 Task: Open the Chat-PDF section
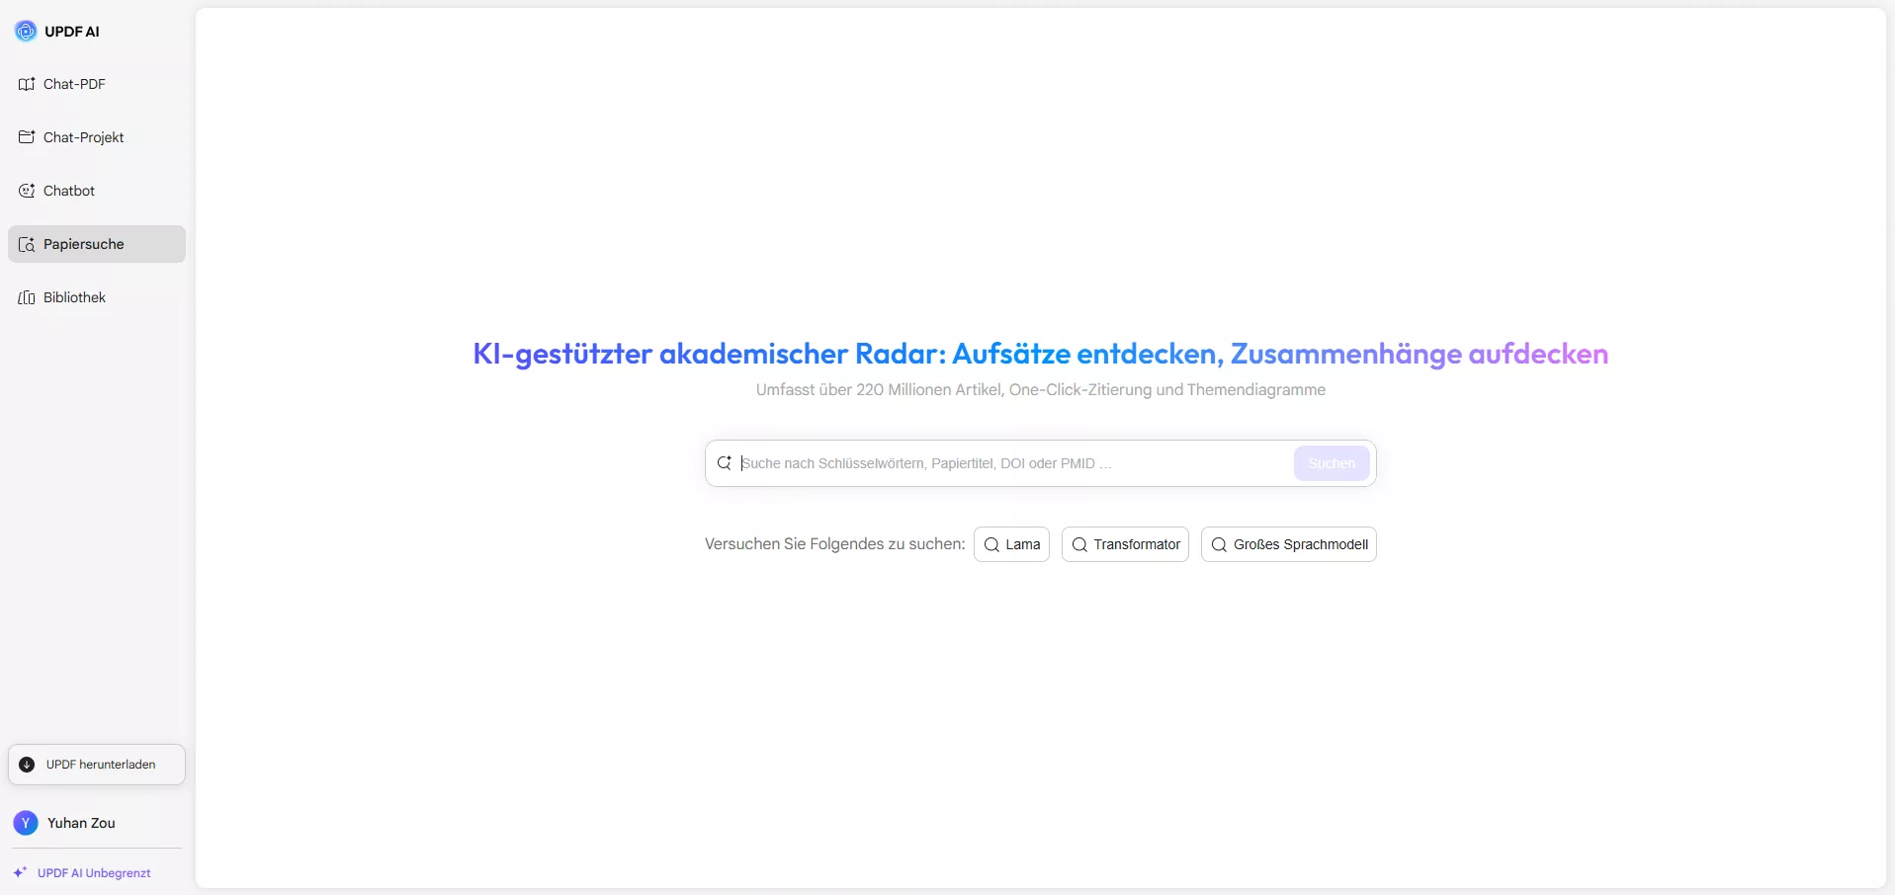97,84
